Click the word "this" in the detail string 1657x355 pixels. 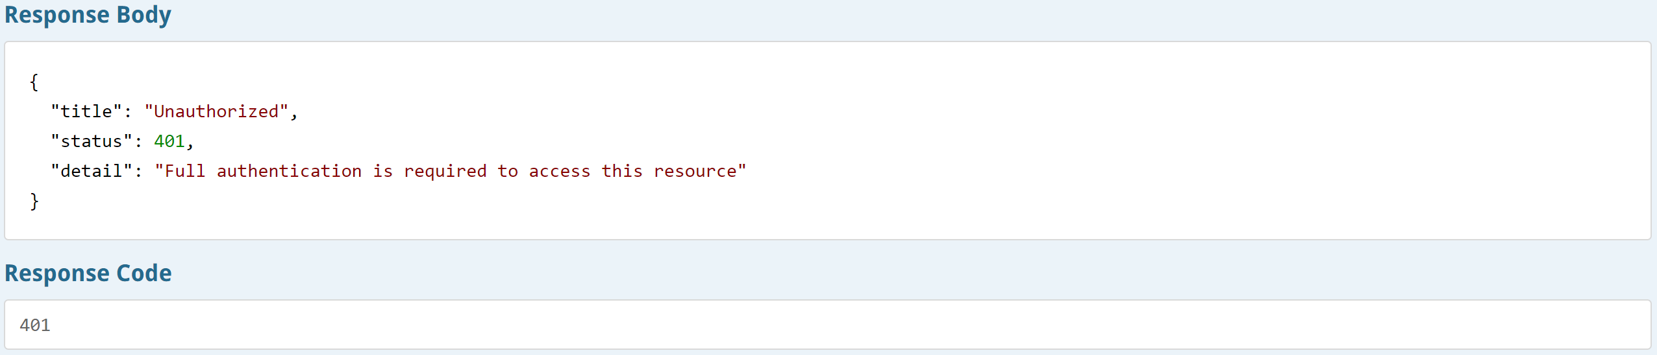[x=622, y=171]
